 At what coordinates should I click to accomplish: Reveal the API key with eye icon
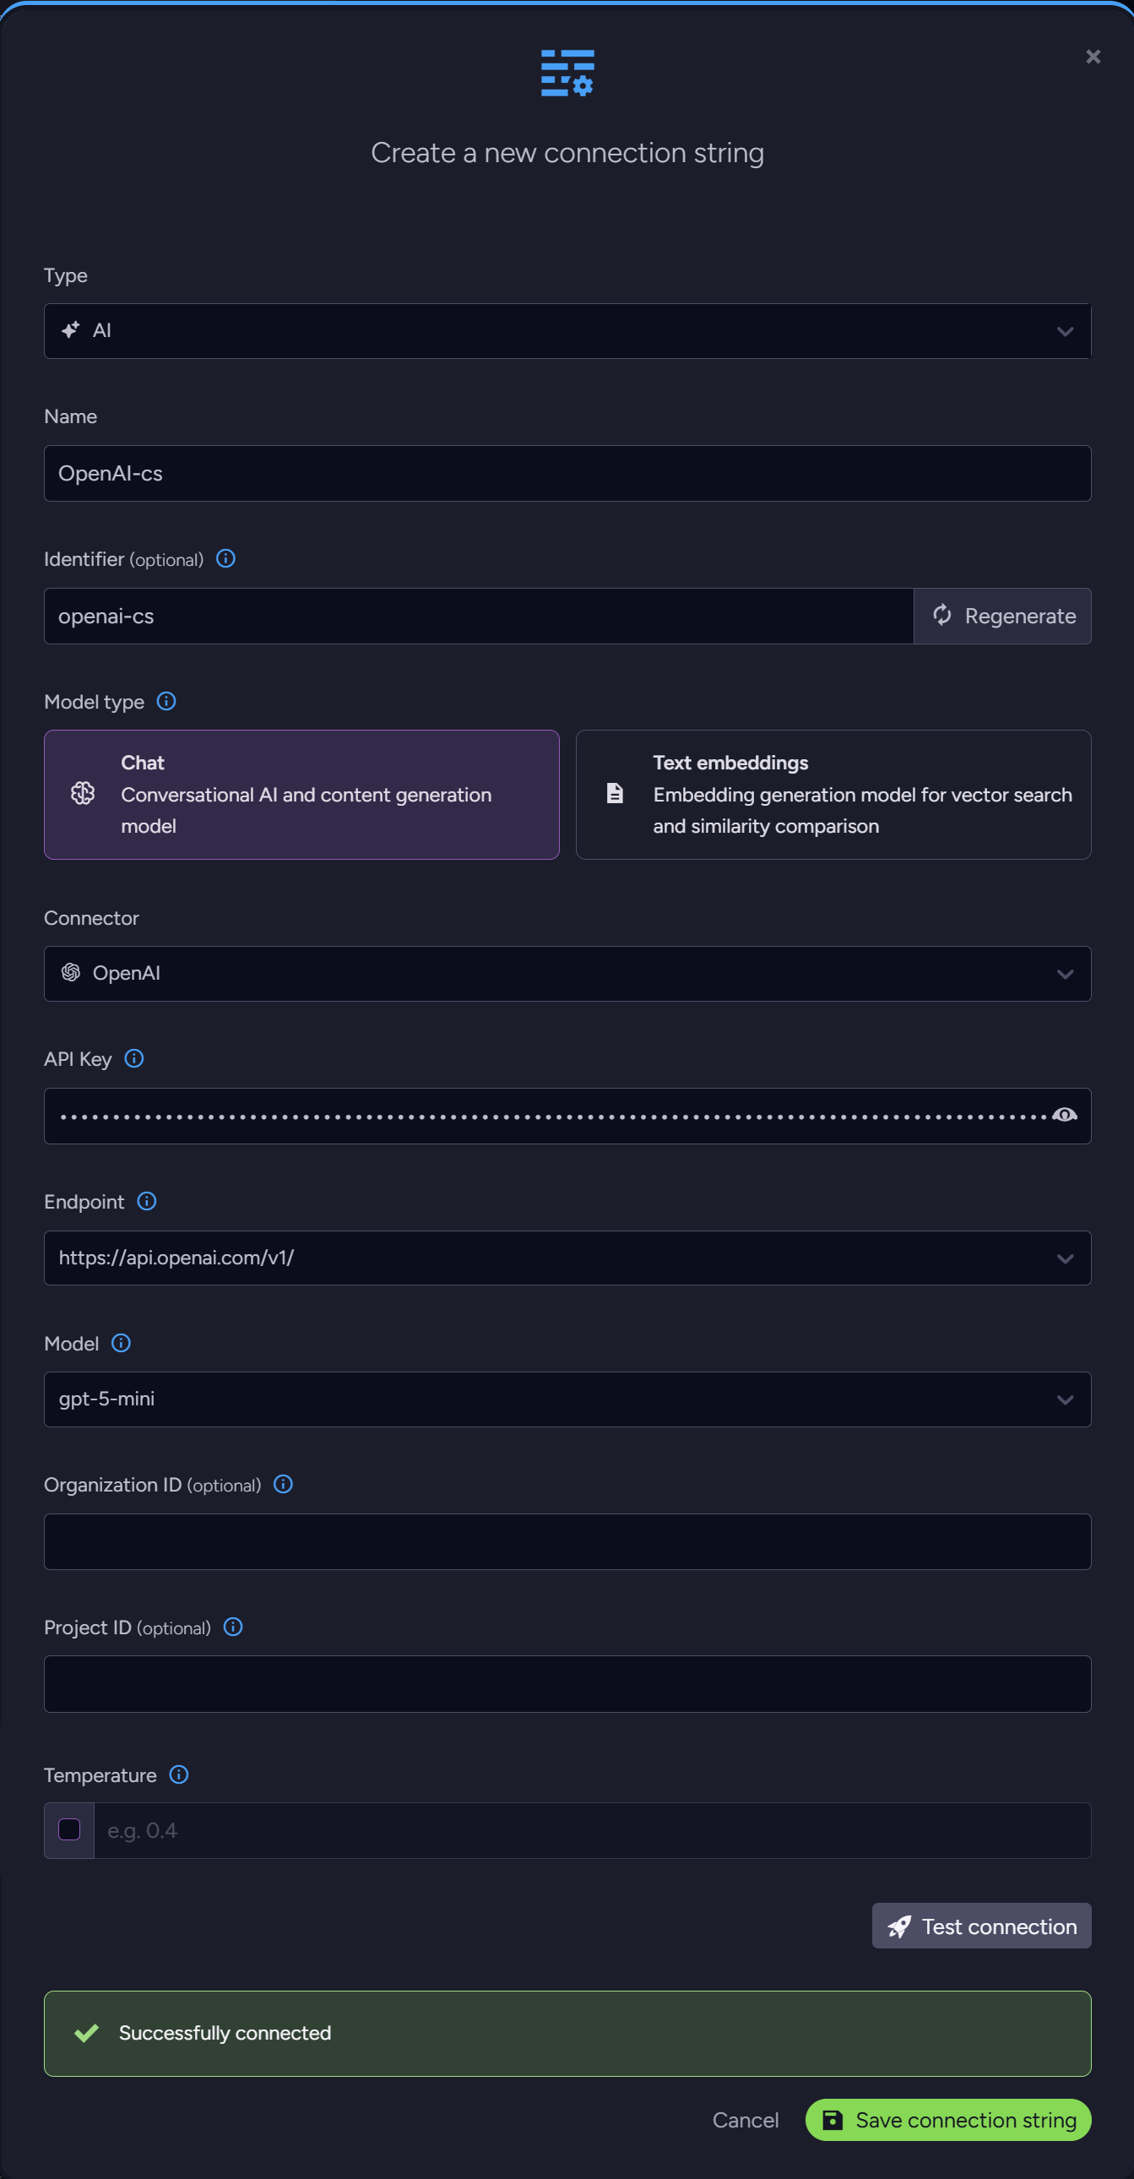1065,1116
